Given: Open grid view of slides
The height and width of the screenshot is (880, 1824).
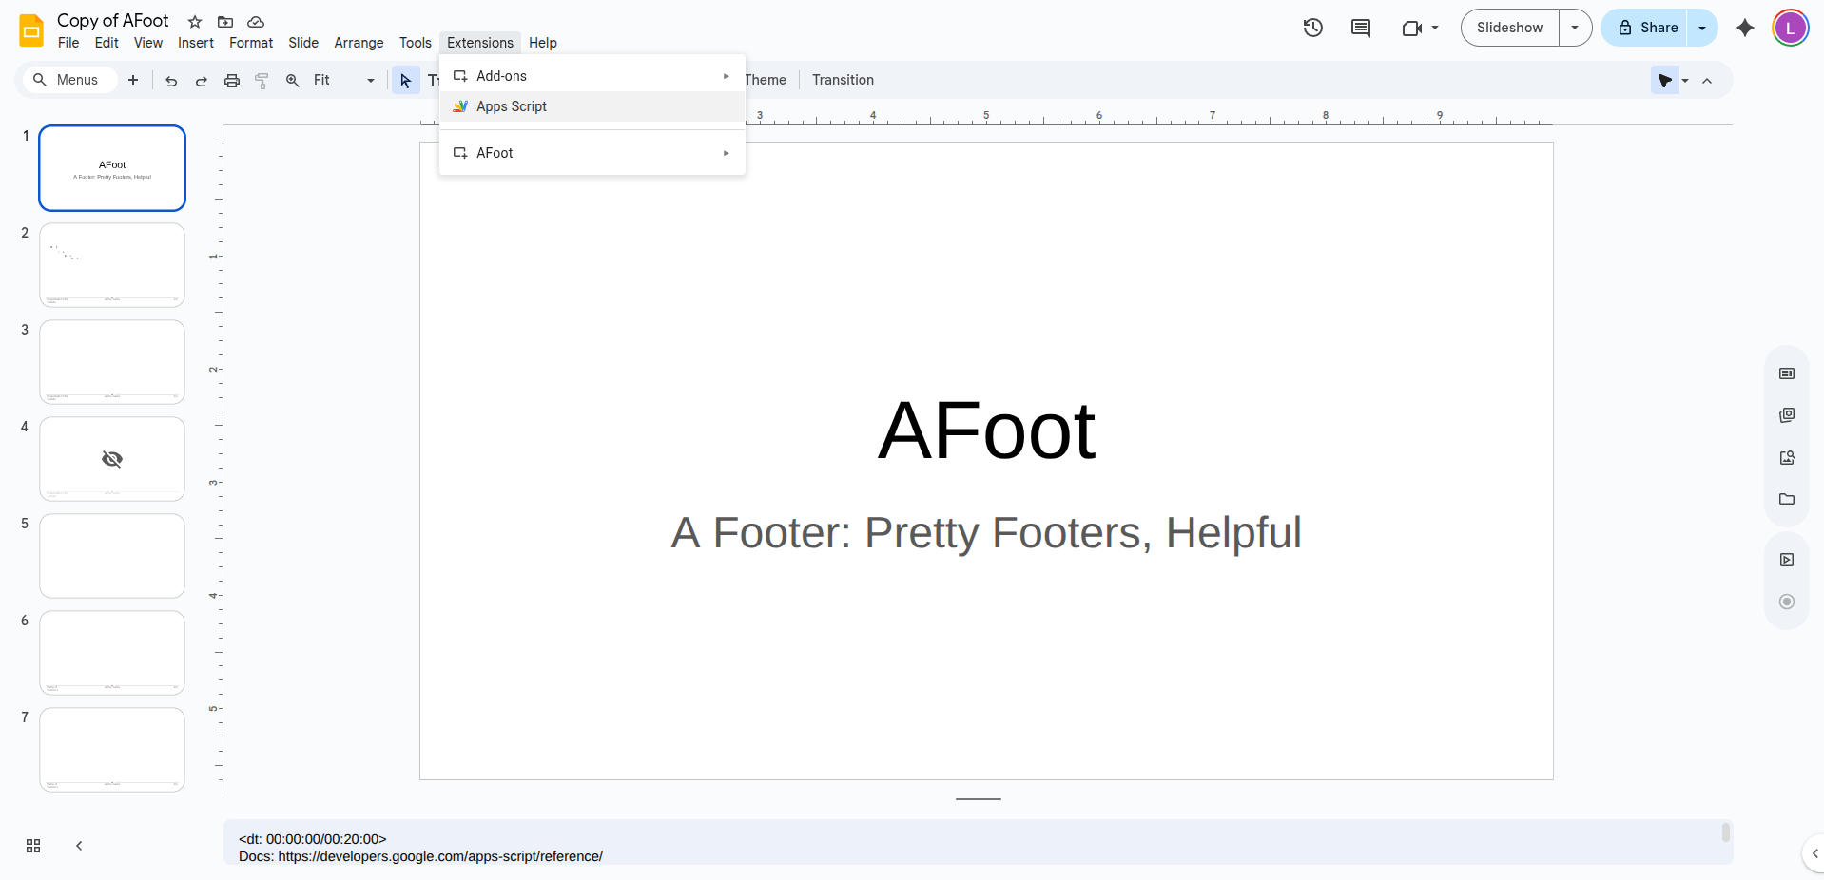Looking at the screenshot, I should tap(33, 846).
